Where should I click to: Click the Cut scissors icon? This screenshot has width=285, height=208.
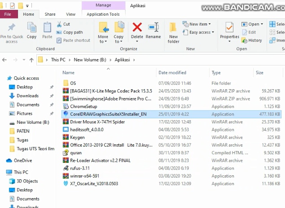click(59, 24)
